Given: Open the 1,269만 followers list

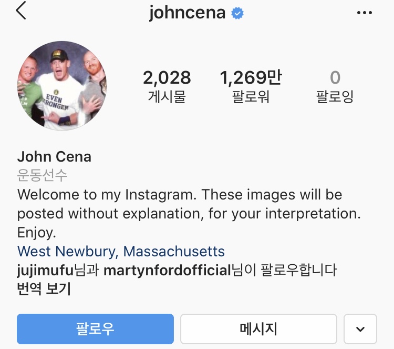Looking at the screenshot, I should [x=251, y=86].
